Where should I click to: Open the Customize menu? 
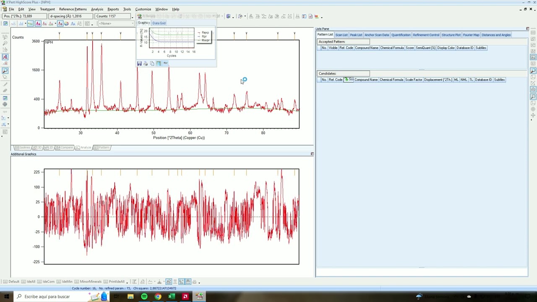[x=143, y=9]
